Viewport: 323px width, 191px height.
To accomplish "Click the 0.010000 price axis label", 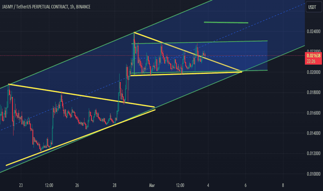I will pyautogui.click(x=314, y=174).
